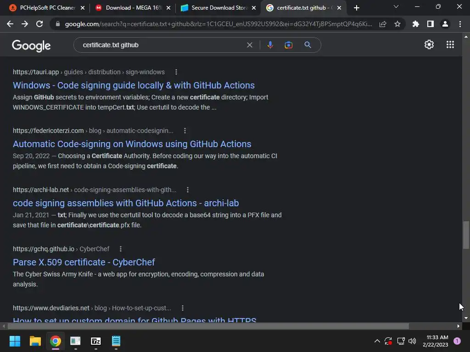Search by image with Lens camera
The width and height of the screenshot is (470, 352).
tap(288, 45)
